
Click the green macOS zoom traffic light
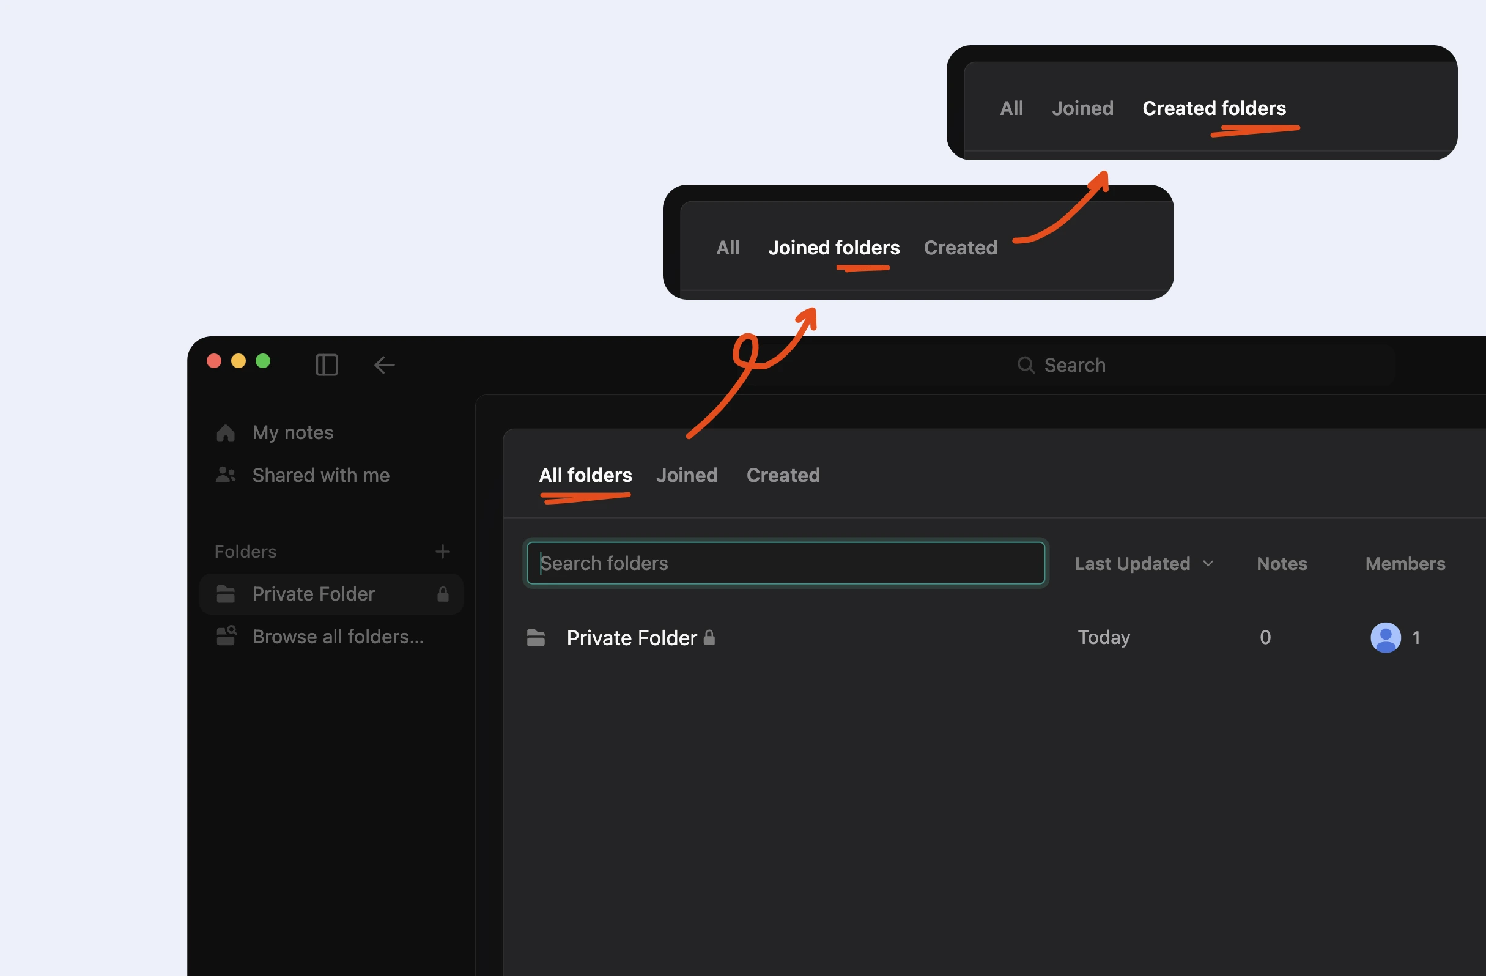point(263,361)
